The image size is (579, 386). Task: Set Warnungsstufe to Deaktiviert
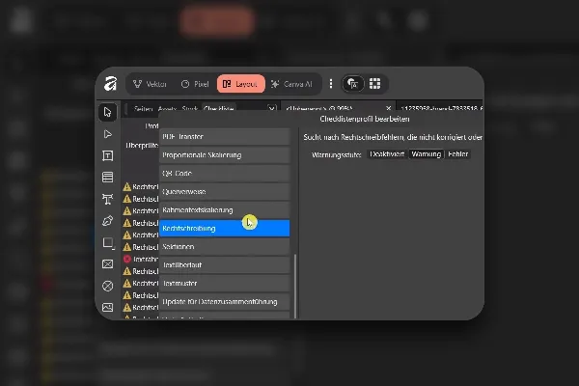(387, 154)
